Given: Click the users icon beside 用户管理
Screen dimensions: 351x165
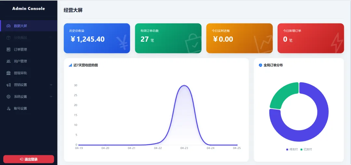Looking at the screenshot, I should 8,61.
